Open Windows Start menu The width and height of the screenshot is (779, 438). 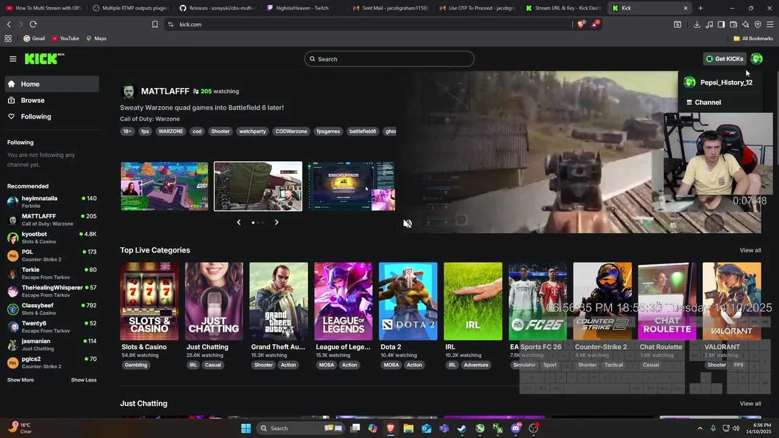(x=246, y=428)
